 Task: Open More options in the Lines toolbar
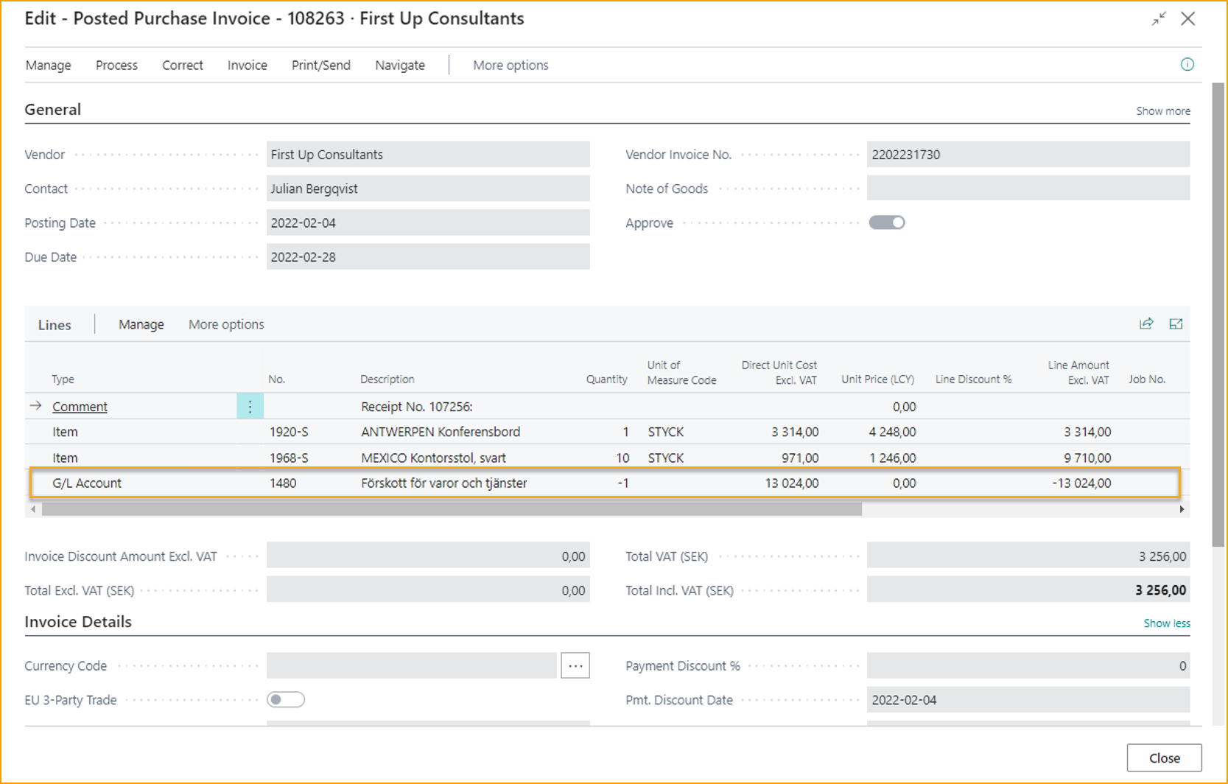pos(225,324)
